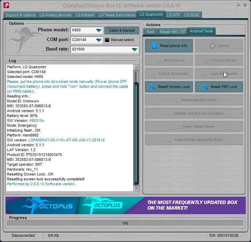Click the document icon on Read phone info
The width and height of the screenshot is (251, 242).
click(154, 46)
